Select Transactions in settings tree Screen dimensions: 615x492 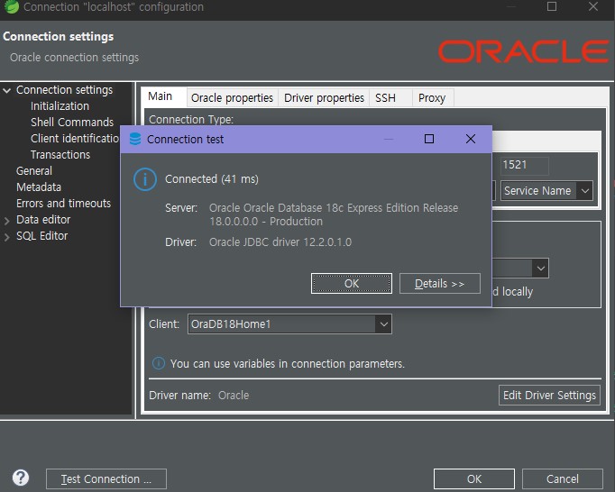click(x=60, y=155)
